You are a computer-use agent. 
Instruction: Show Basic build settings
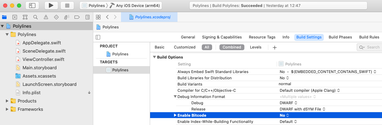click(x=159, y=47)
